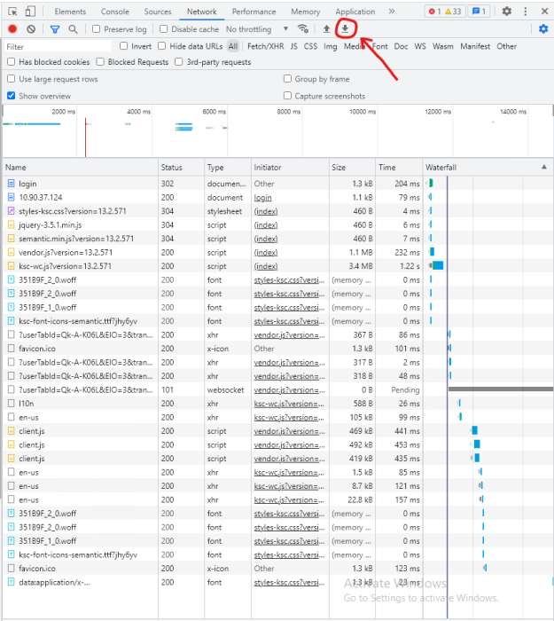Click the Import HAR upload icon
This screenshot has width=554, height=621.
[326, 29]
